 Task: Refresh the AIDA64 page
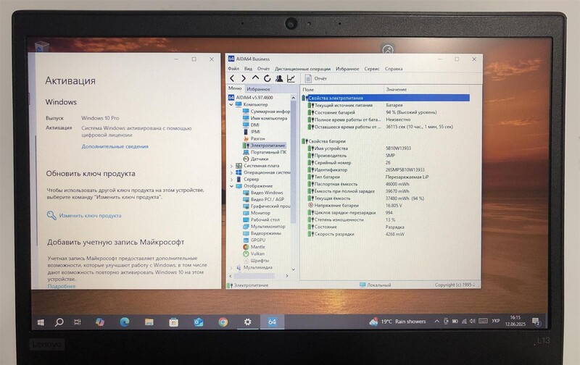(x=267, y=78)
